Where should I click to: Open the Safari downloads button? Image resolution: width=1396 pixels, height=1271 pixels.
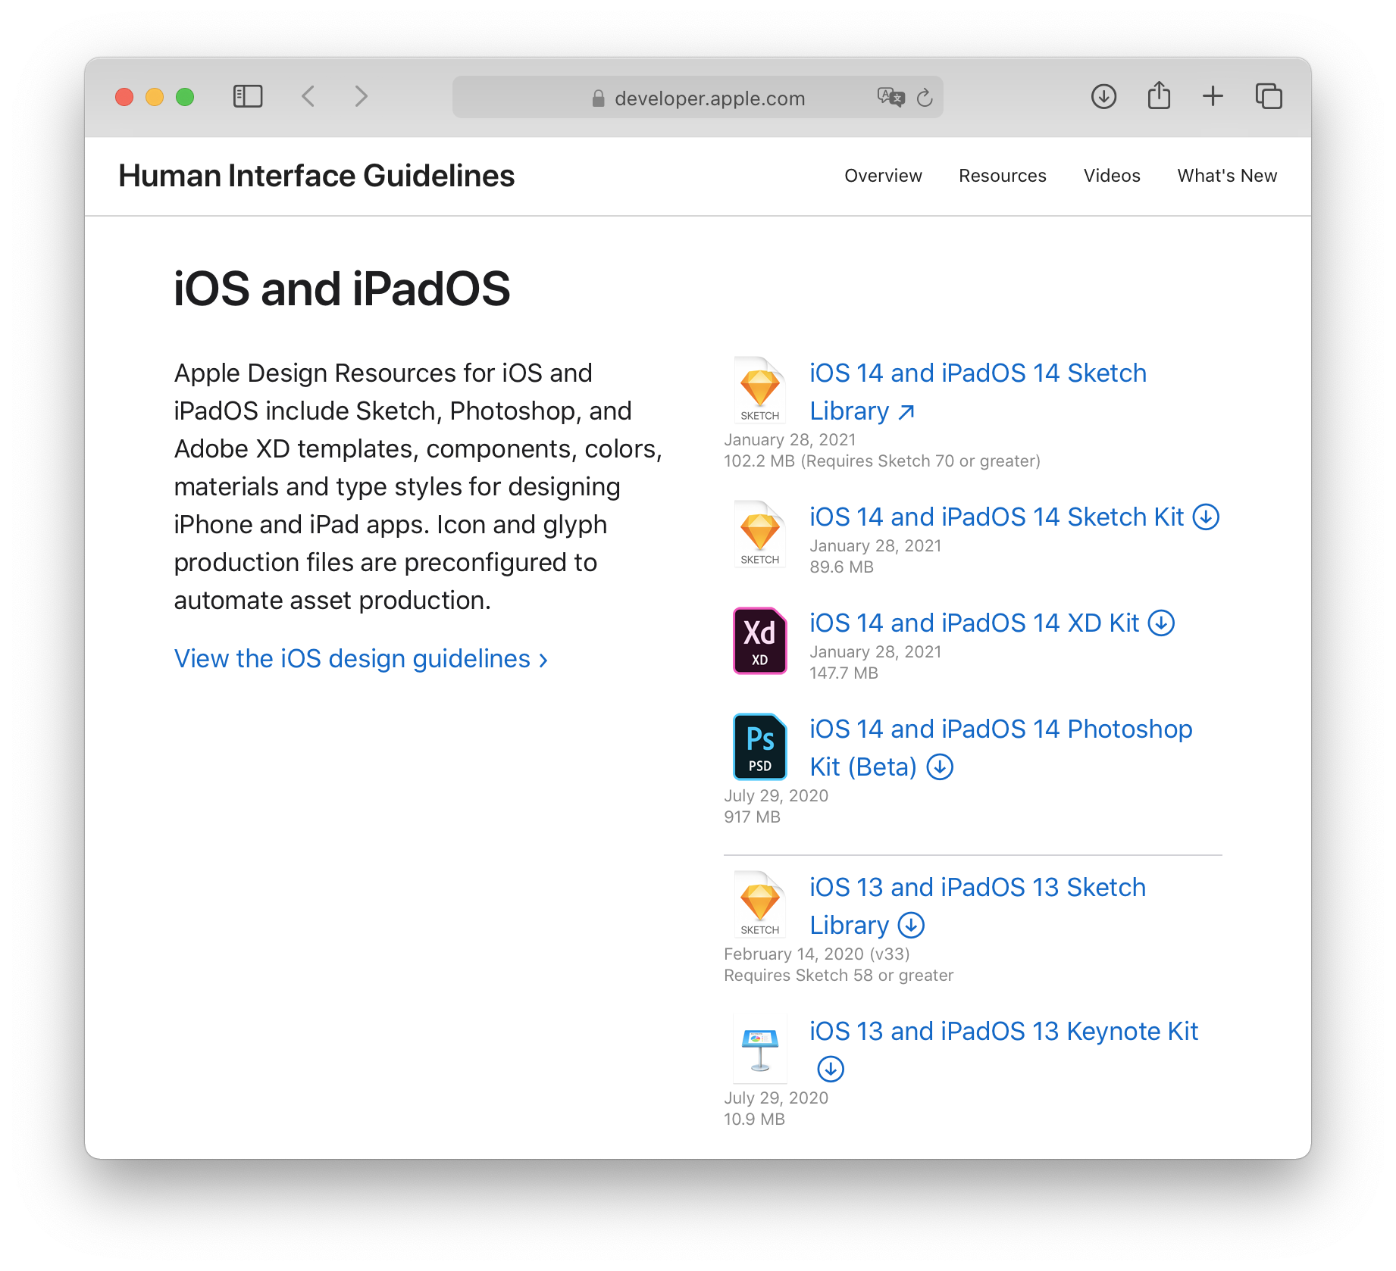pyautogui.click(x=1103, y=96)
